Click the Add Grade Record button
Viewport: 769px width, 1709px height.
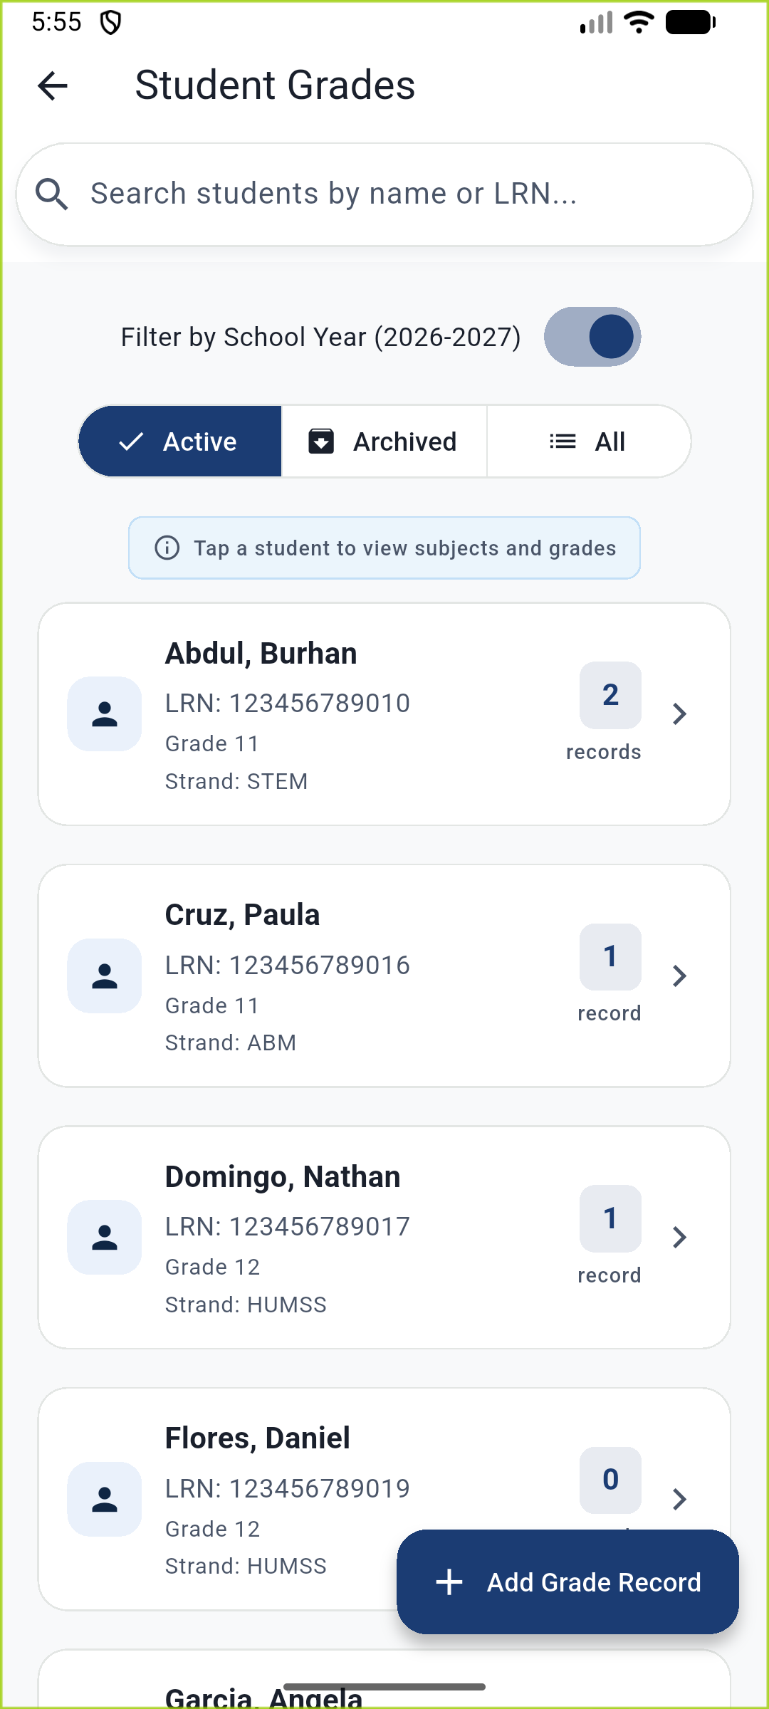(567, 1582)
